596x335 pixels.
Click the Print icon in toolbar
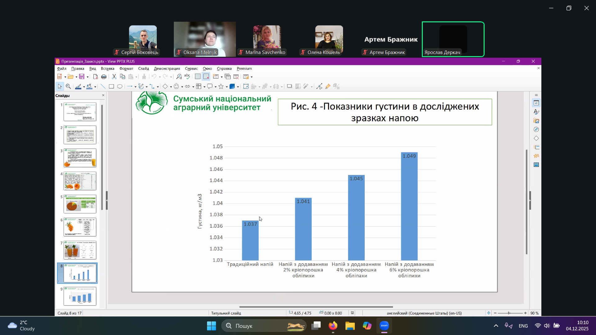coord(104,77)
